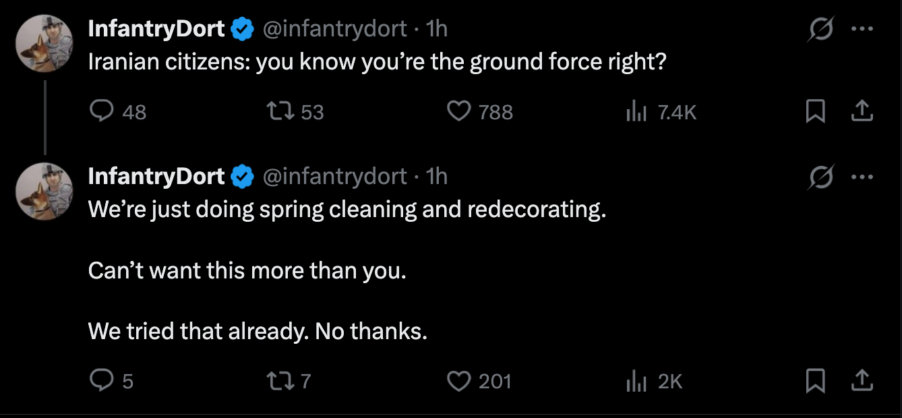Share the "spring cleaning" tweet
The height and width of the screenshot is (418, 902).
pos(861,382)
